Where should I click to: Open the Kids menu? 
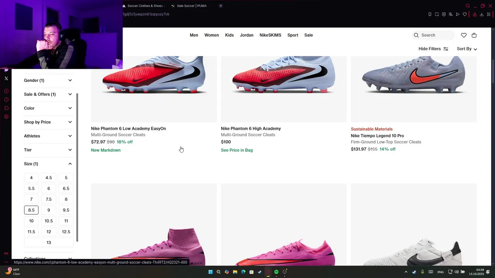(229, 35)
